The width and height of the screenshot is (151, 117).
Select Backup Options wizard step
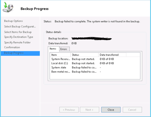(14, 21)
